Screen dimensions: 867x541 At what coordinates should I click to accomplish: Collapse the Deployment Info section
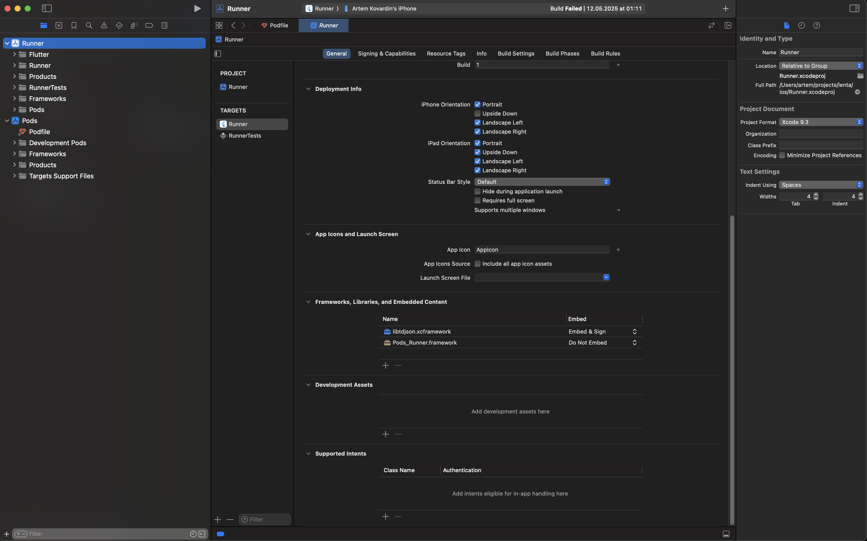pos(308,89)
